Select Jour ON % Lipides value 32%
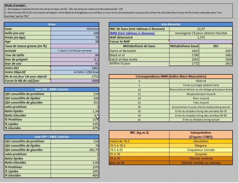 (75, 124)
